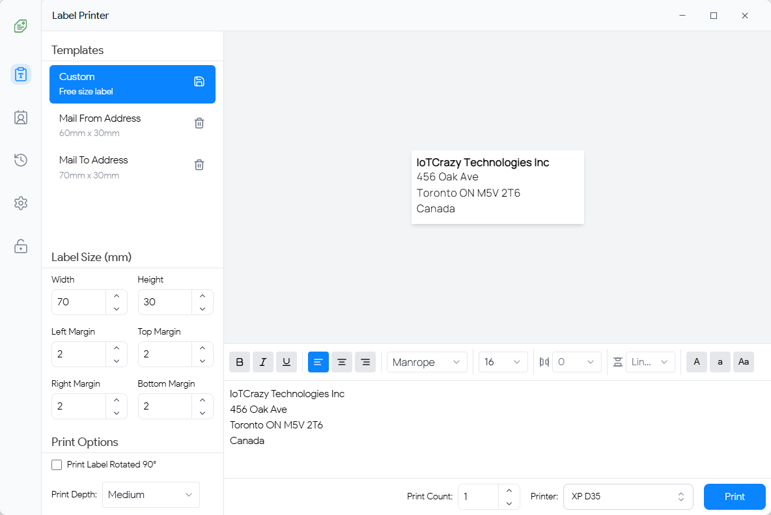Image resolution: width=771 pixels, height=515 pixels.
Task: Click the Print button
Action: click(735, 497)
